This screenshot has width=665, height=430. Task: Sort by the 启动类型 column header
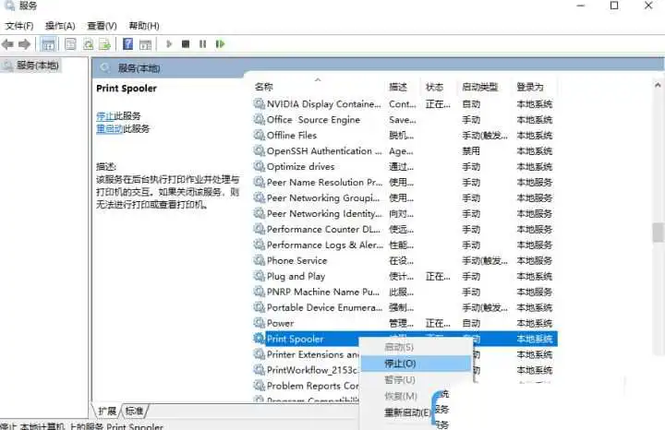(479, 87)
